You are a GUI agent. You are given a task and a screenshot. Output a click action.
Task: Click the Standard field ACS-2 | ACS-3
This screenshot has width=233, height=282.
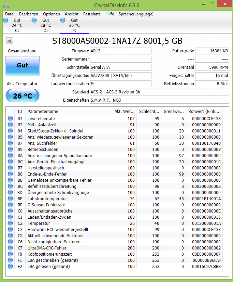[x=160, y=92]
